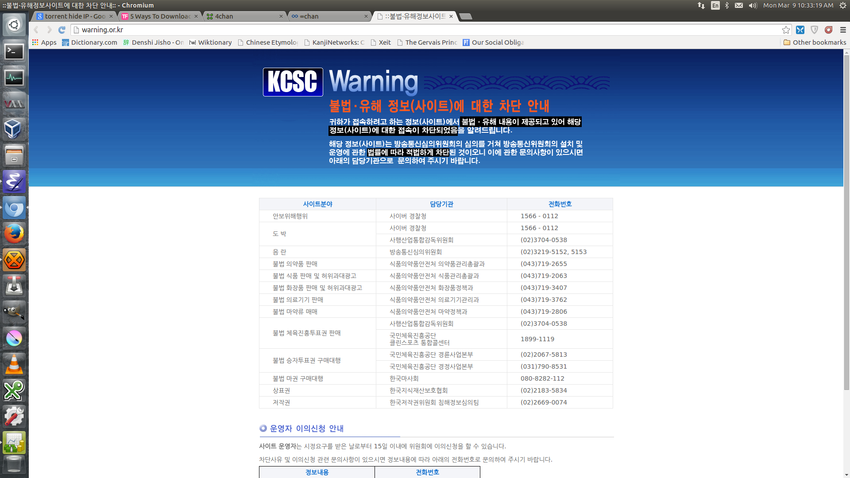Open sound volume indicator
The width and height of the screenshot is (850, 478).
[753, 5]
